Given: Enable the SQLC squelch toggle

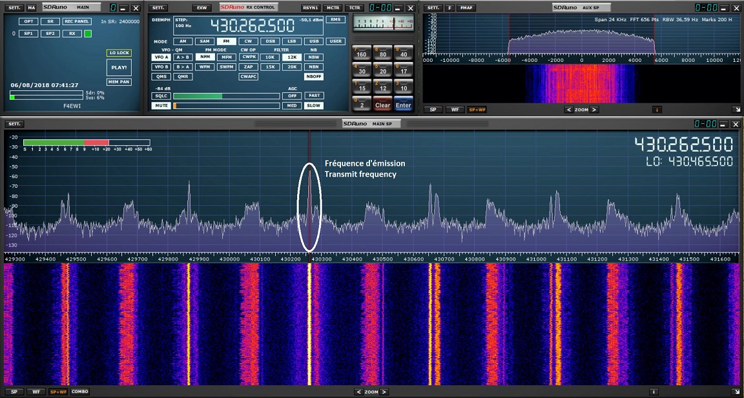Looking at the screenshot, I should pos(161,96).
